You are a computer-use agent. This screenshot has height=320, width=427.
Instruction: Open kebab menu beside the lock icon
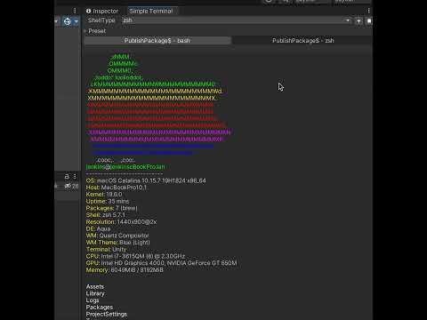pos(75,177)
